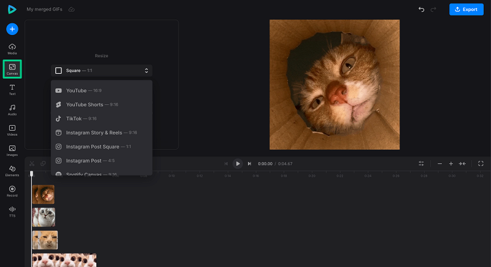Viewport: 491px width, 267px height.
Task: Redo the last action
Action: coord(433,9)
